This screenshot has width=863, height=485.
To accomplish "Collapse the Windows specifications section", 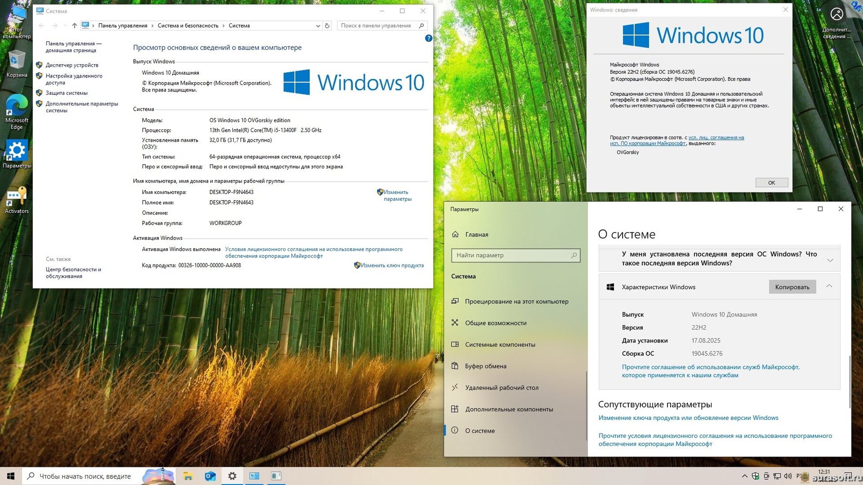I will 829,286.
